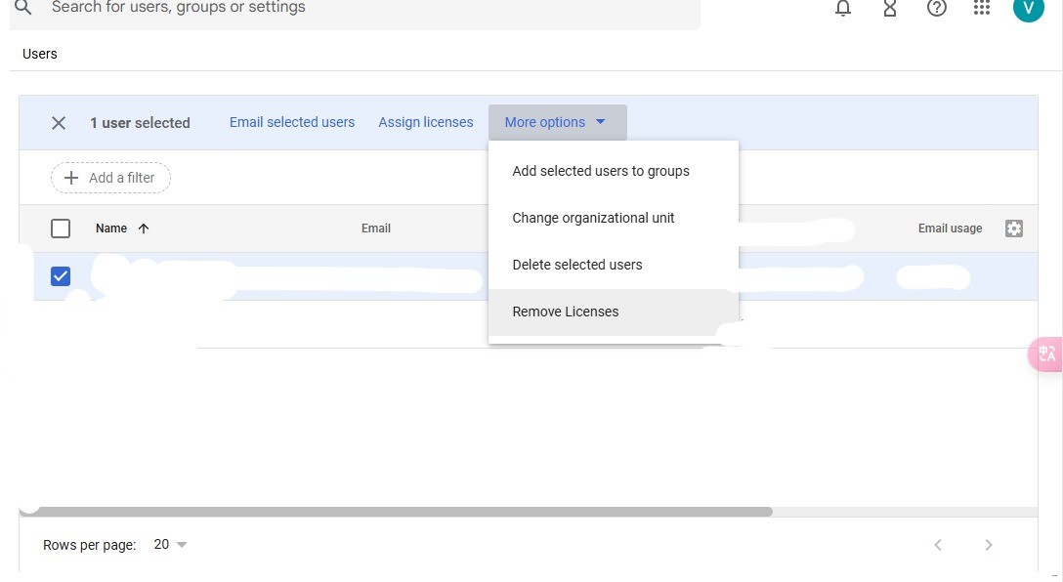1063x582 pixels.
Task: Click Remove Licenses menu entry
Action: point(566,312)
